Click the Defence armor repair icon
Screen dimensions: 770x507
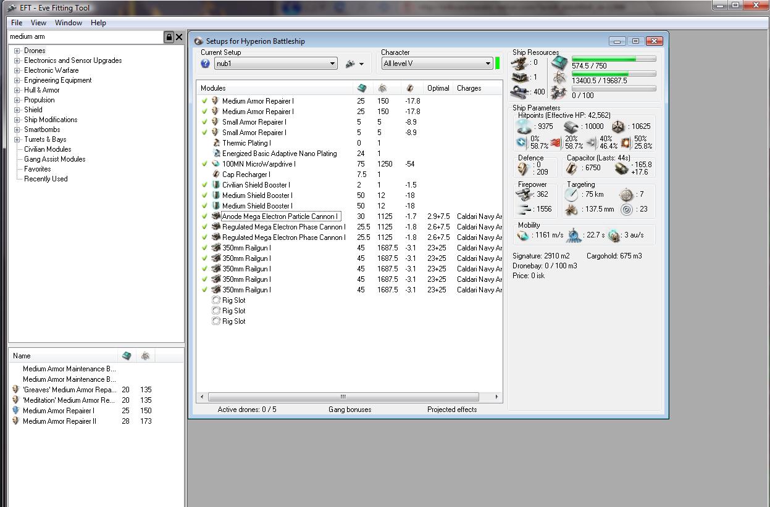(525, 168)
